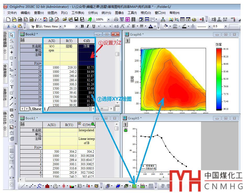The image size is (244, 193).
Task: Toggle Underline formatting
Action: coord(93,26)
